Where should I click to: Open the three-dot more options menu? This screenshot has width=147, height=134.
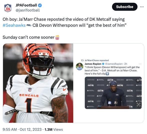click(142, 7)
